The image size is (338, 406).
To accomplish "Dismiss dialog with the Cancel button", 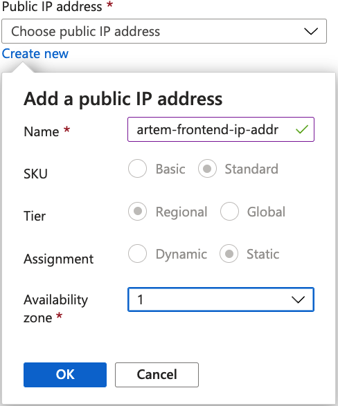I will click(x=157, y=375).
